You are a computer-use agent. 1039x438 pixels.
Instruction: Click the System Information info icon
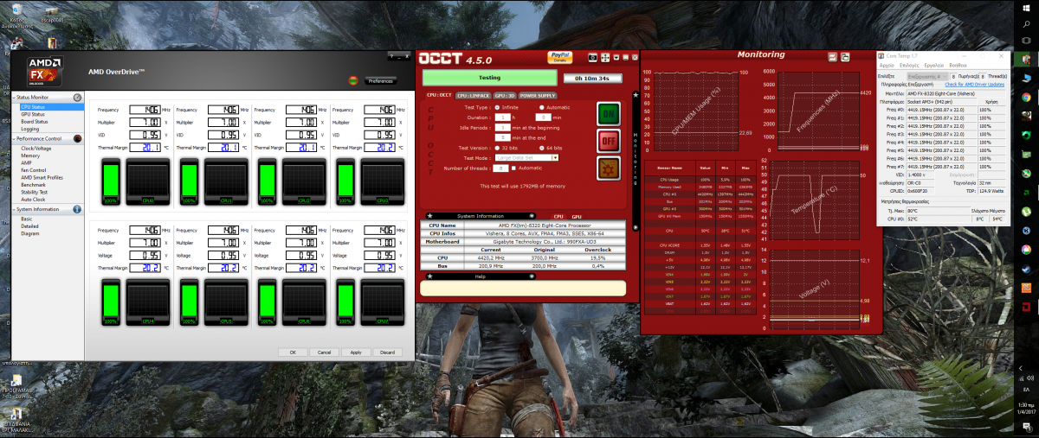click(77, 209)
